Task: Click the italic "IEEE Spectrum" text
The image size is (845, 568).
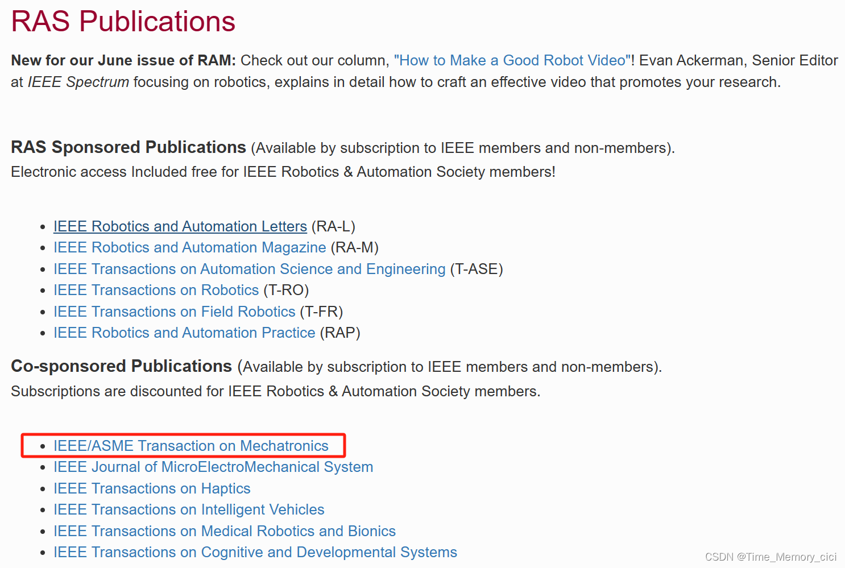Action: tap(78, 82)
